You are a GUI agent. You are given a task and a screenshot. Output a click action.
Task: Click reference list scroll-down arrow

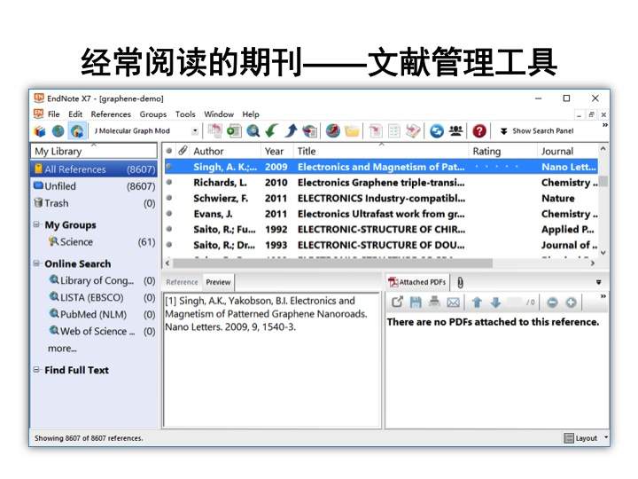click(603, 253)
